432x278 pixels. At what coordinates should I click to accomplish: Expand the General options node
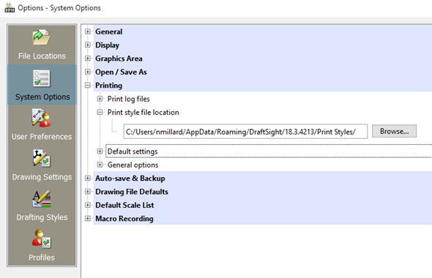point(100,165)
